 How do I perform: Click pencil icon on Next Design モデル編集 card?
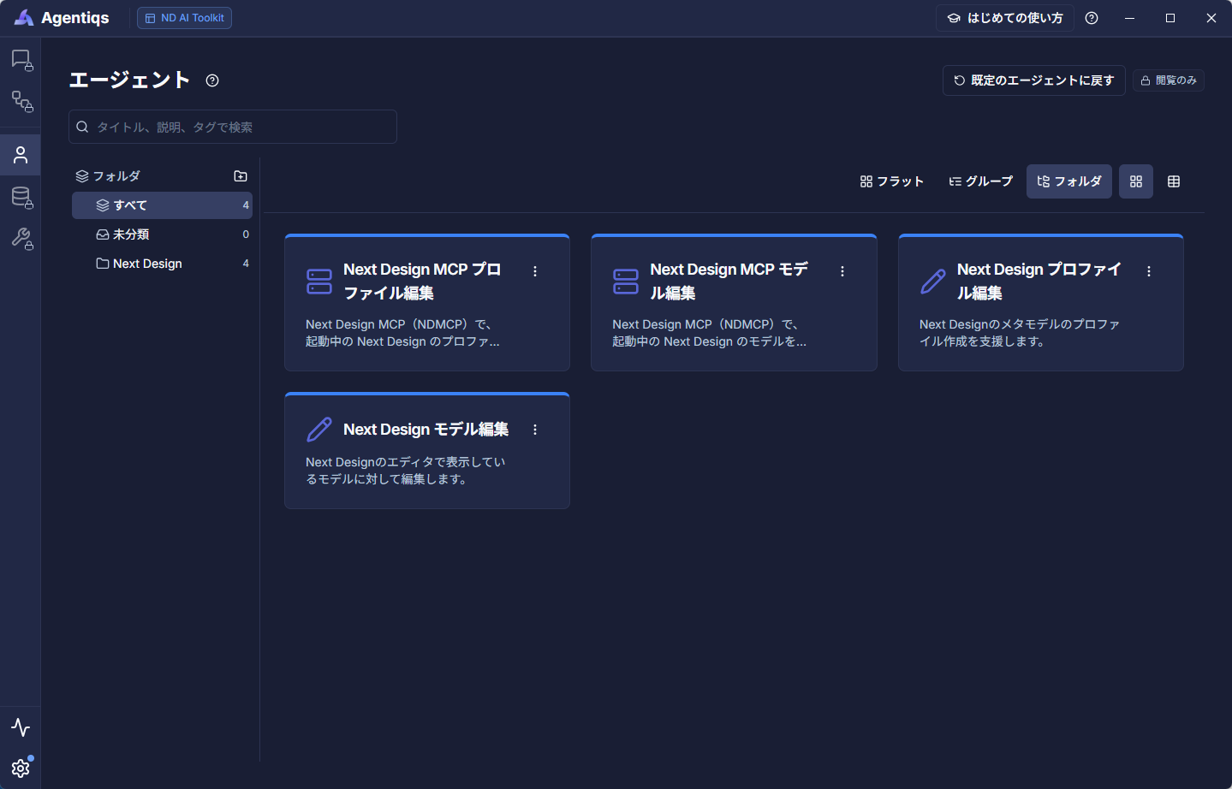[x=319, y=430]
